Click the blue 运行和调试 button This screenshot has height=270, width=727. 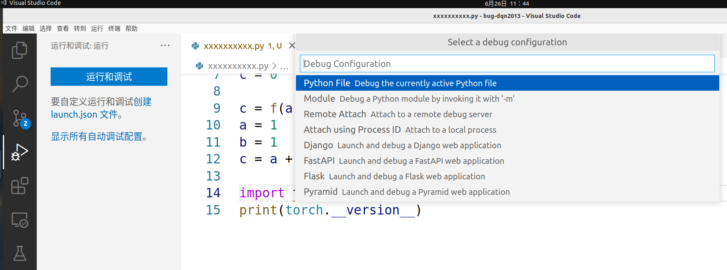[109, 76]
